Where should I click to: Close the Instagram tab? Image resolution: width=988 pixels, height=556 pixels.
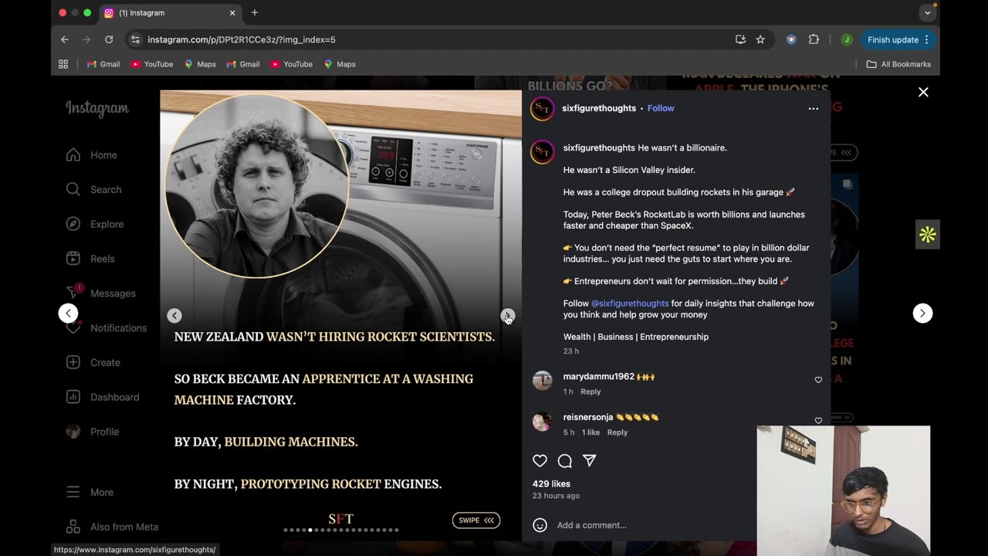[232, 13]
